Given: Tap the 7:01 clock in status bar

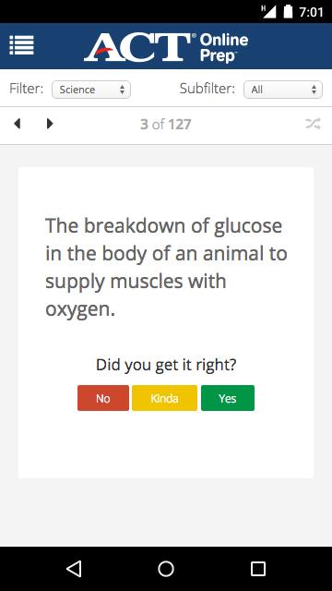Looking at the screenshot, I should (312, 12).
